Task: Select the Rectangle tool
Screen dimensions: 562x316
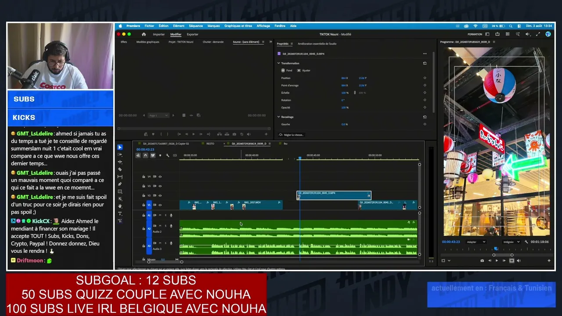Action: click(x=120, y=192)
